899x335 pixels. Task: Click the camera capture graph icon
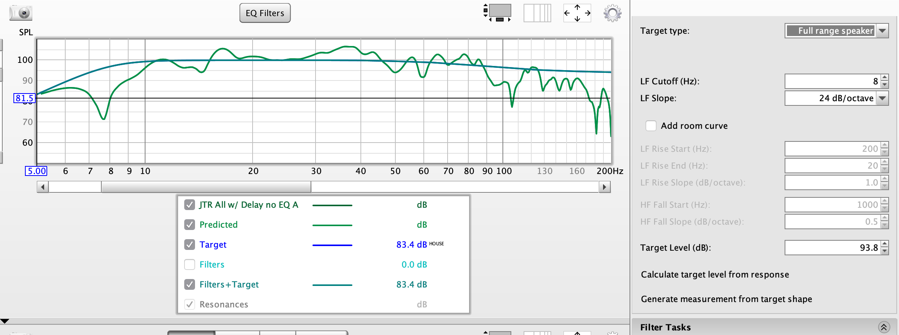[x=21, y=13]
